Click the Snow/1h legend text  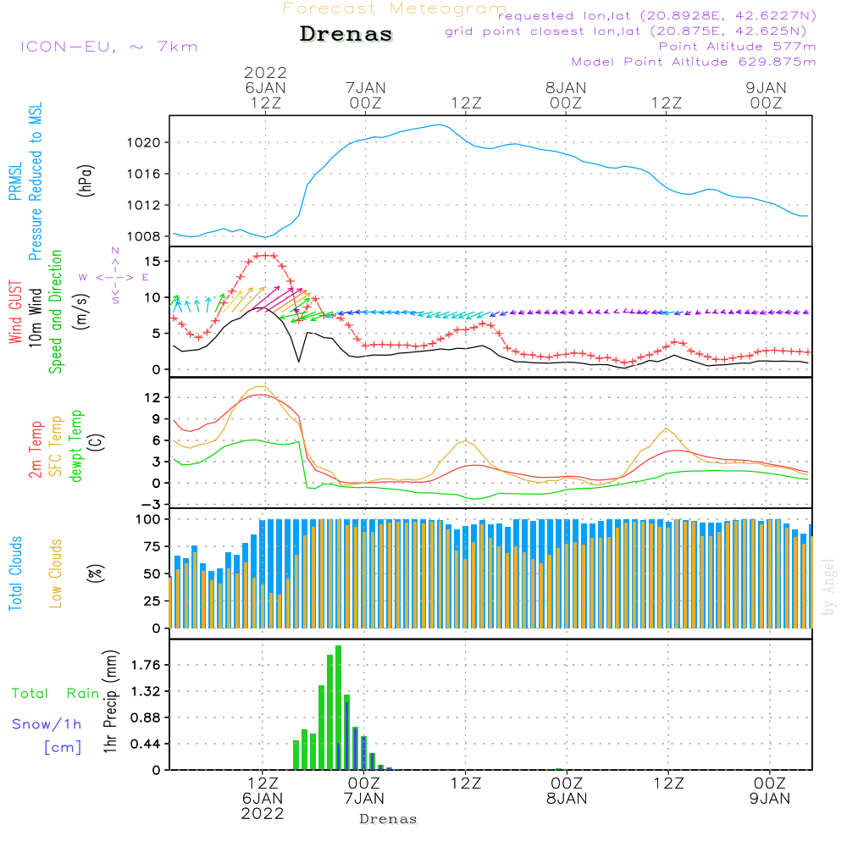(47, 724)
